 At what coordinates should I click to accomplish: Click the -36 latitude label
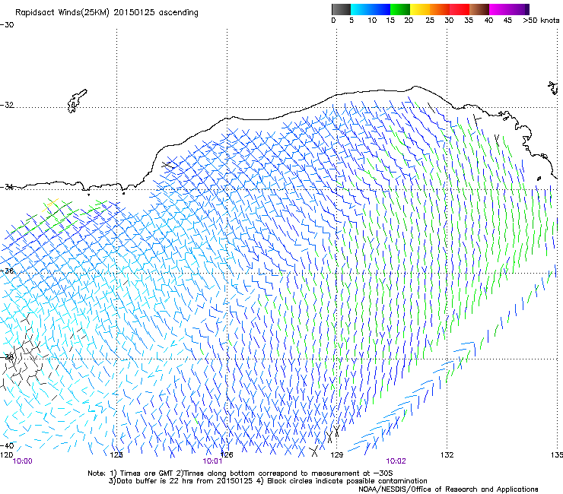pos(7,271)
